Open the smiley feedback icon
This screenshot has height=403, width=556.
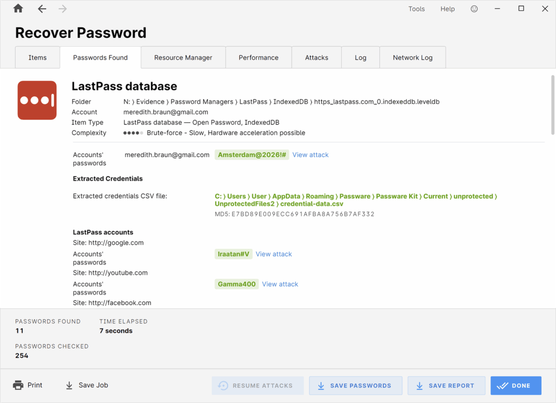[474, 9]
